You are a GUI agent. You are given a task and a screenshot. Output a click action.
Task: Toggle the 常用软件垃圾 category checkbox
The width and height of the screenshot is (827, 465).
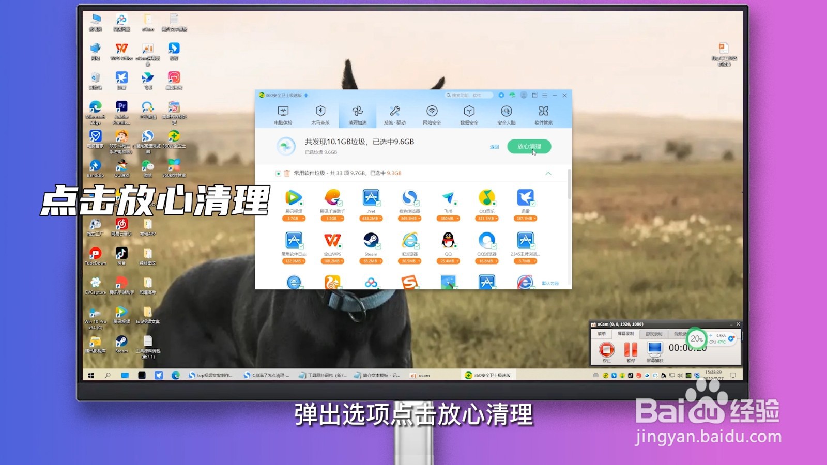pyautogui.click(x=278, y=174)
